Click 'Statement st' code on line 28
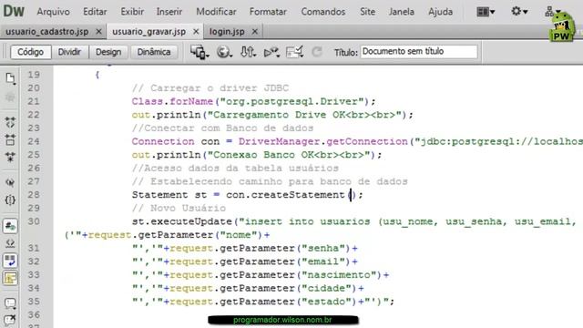This screenshot has width=583, height=328. click(169, 195)
